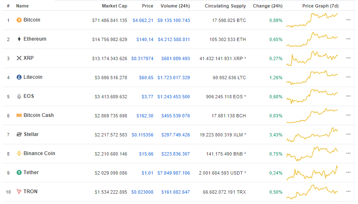Click Bitcoin Cash supply 17.681.138 BCH
This screenshot has height=204, width=358.
click(x=228, y=116)
